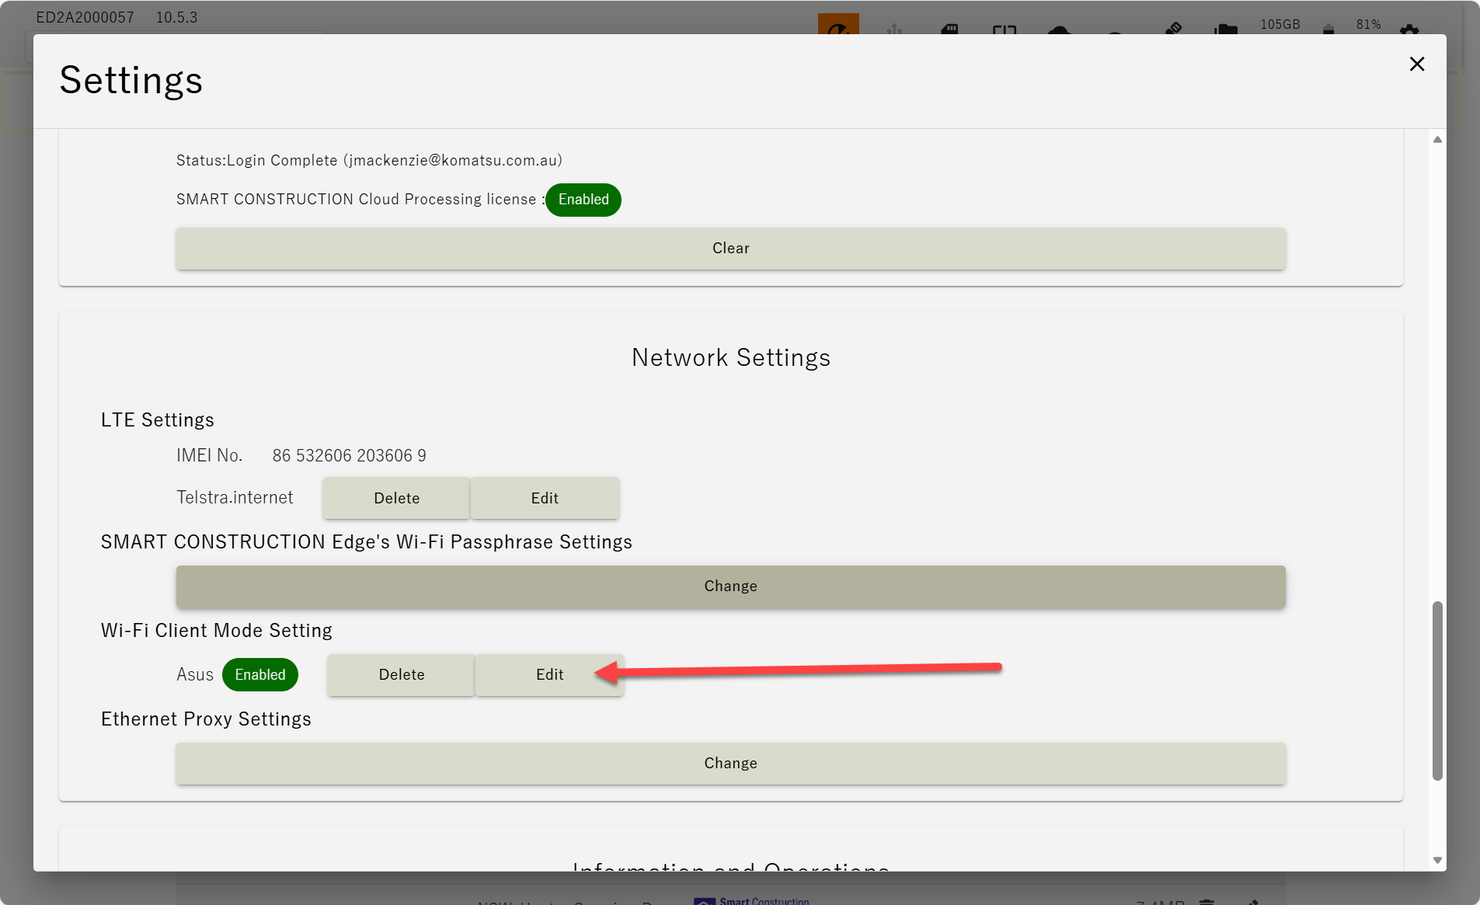Click the Settings dialog scrollbar thumb

click(x=1437, y=690)
